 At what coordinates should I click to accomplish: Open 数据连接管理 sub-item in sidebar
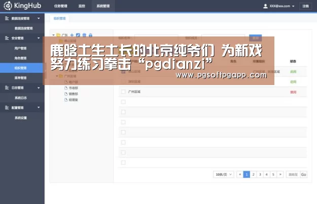pos(24,28)
